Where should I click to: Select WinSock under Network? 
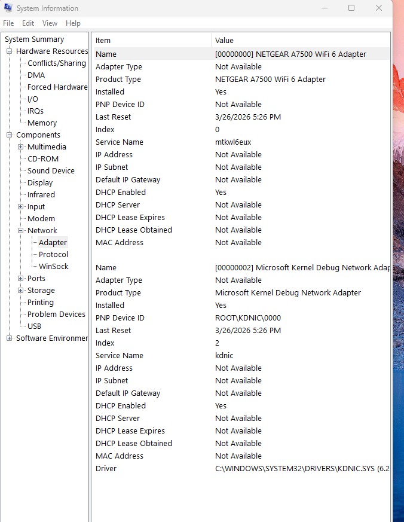tap(54, 267)
